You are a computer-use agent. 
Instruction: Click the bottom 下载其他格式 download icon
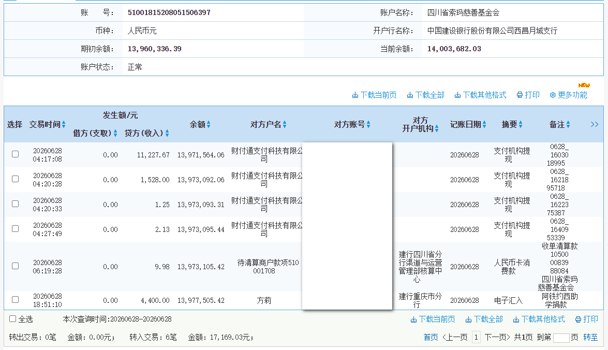(516, 319)
